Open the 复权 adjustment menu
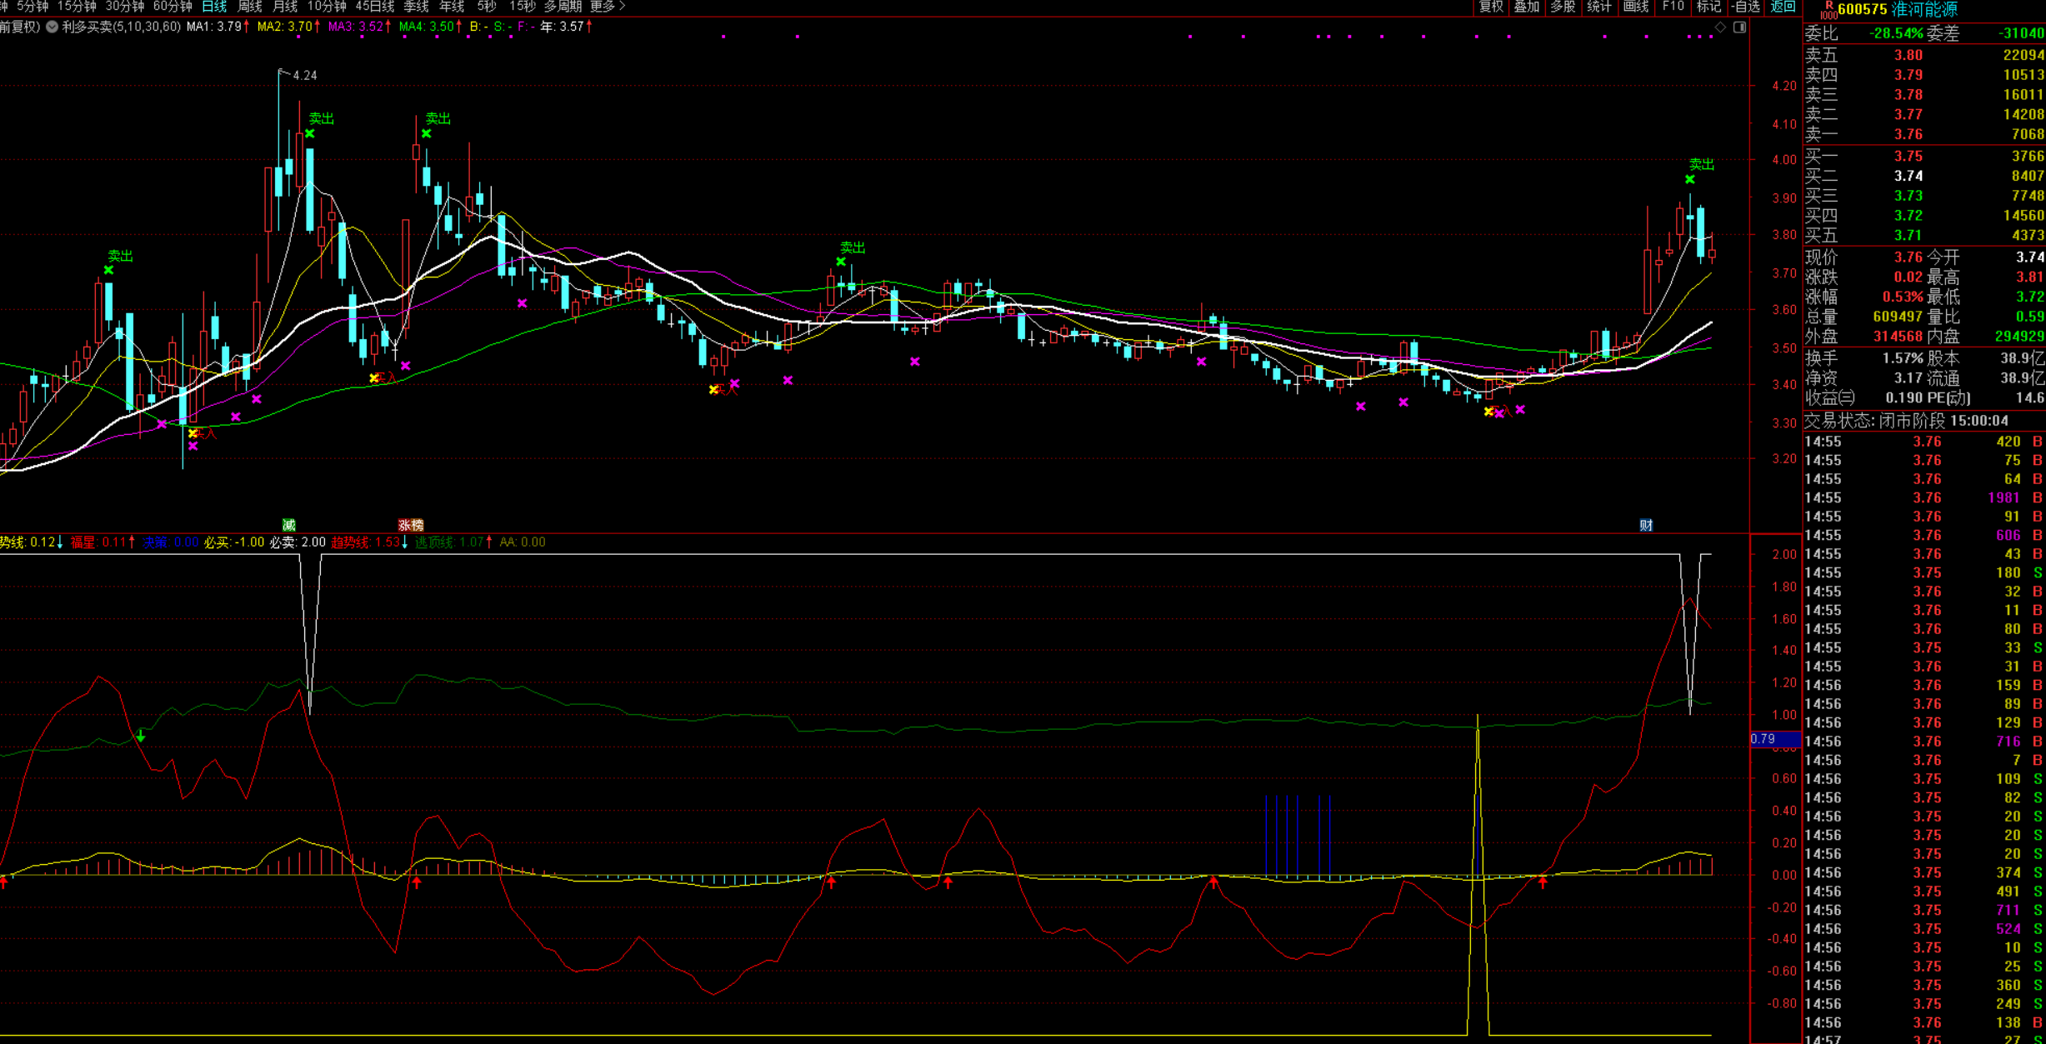 (x=1490, y=7)
